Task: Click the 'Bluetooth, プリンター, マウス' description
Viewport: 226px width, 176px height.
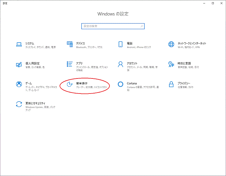Action: (89, 47)
